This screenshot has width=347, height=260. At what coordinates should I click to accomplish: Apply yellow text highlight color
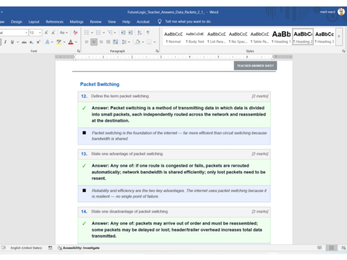pyautogui.click(x=59, y=42)
